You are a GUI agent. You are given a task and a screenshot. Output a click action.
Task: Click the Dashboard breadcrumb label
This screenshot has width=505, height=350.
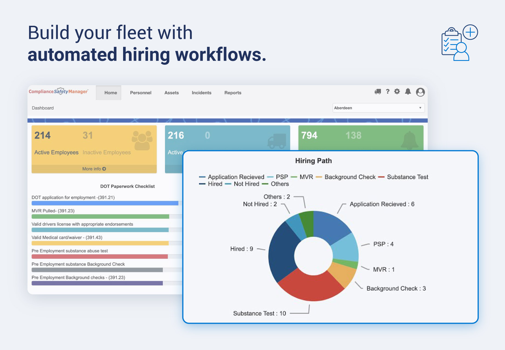tap(43, 108)
